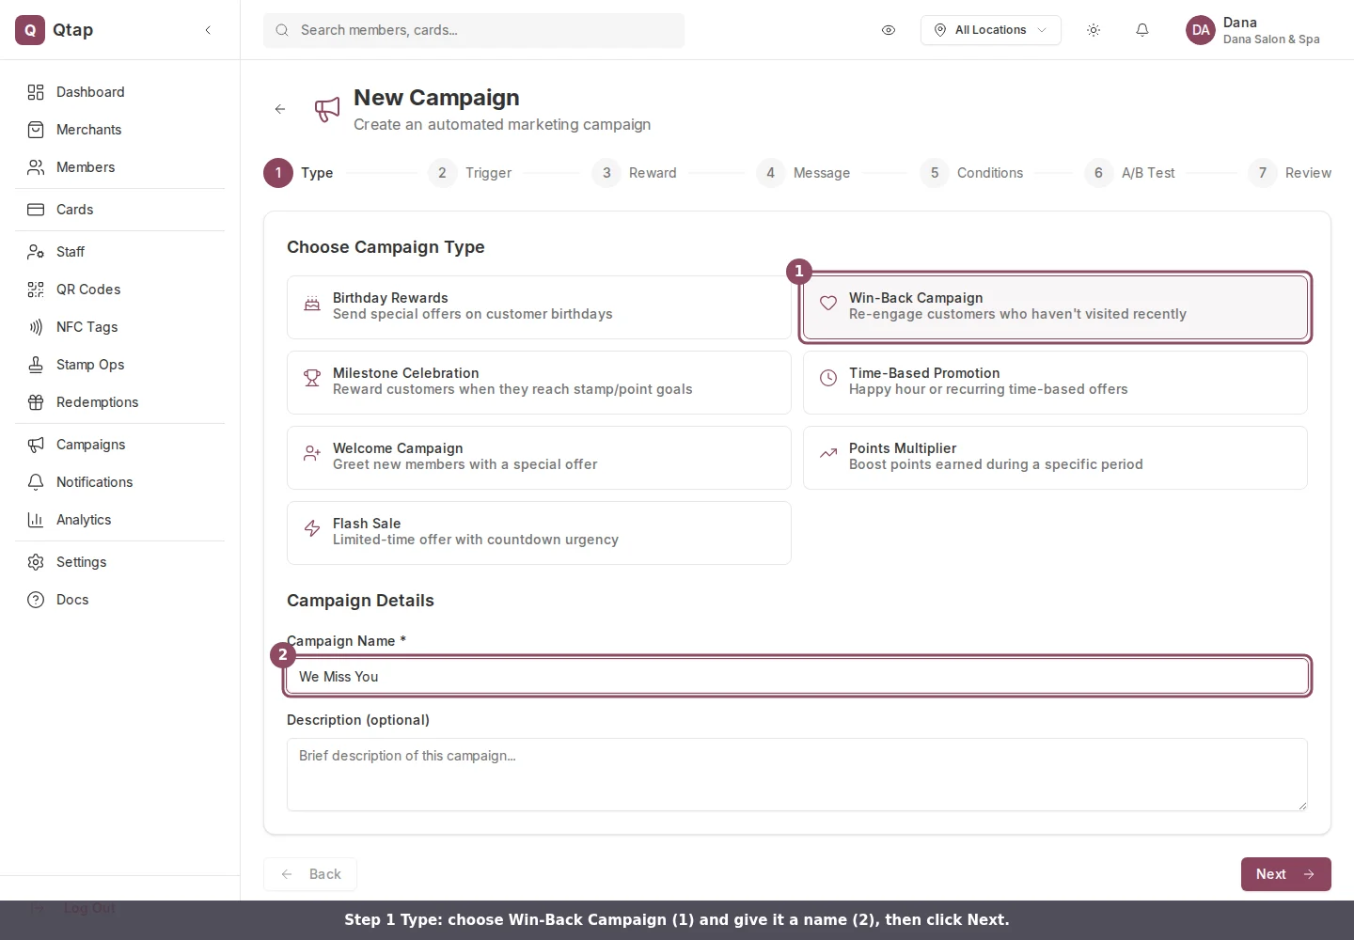Viewport: 1354px width, 940px height.
Task: Click the magnifier search icon
Action: click(282, 30)
